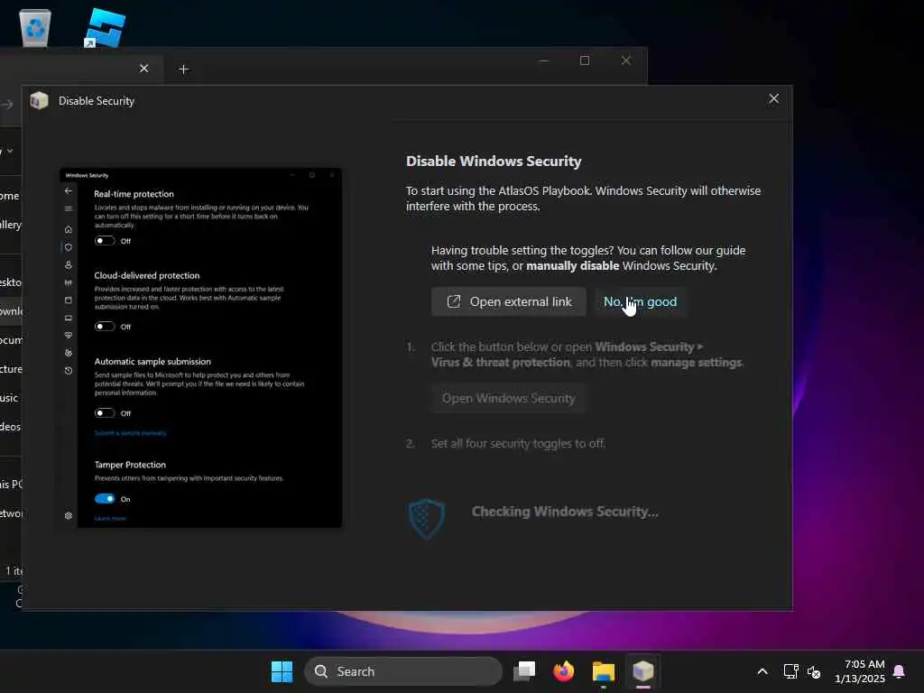Open the Roblox Studio desktop shortcut
The image size is (924, 693).
point(105,27)
